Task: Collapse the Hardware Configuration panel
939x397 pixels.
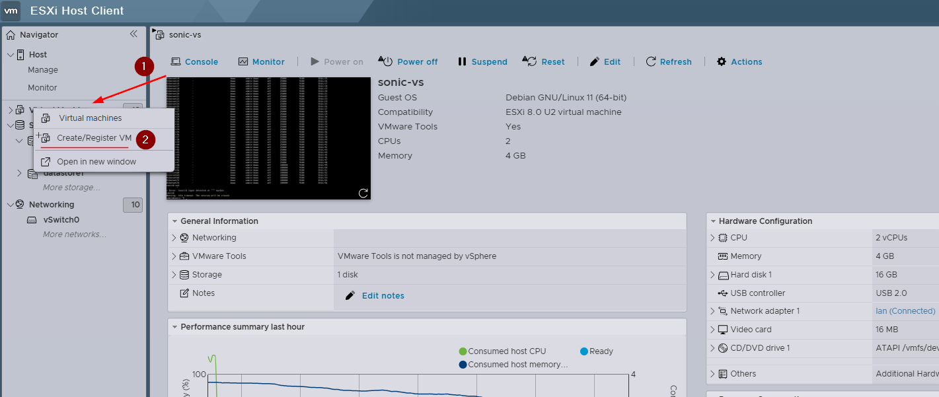Action: 713,221
